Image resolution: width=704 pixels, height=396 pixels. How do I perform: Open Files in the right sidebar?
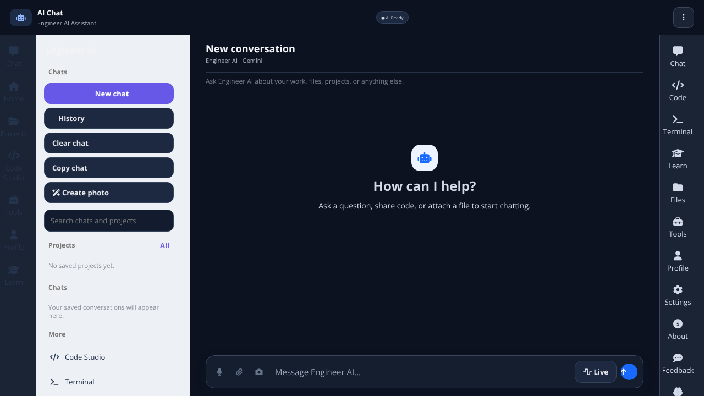click(678, 193)
